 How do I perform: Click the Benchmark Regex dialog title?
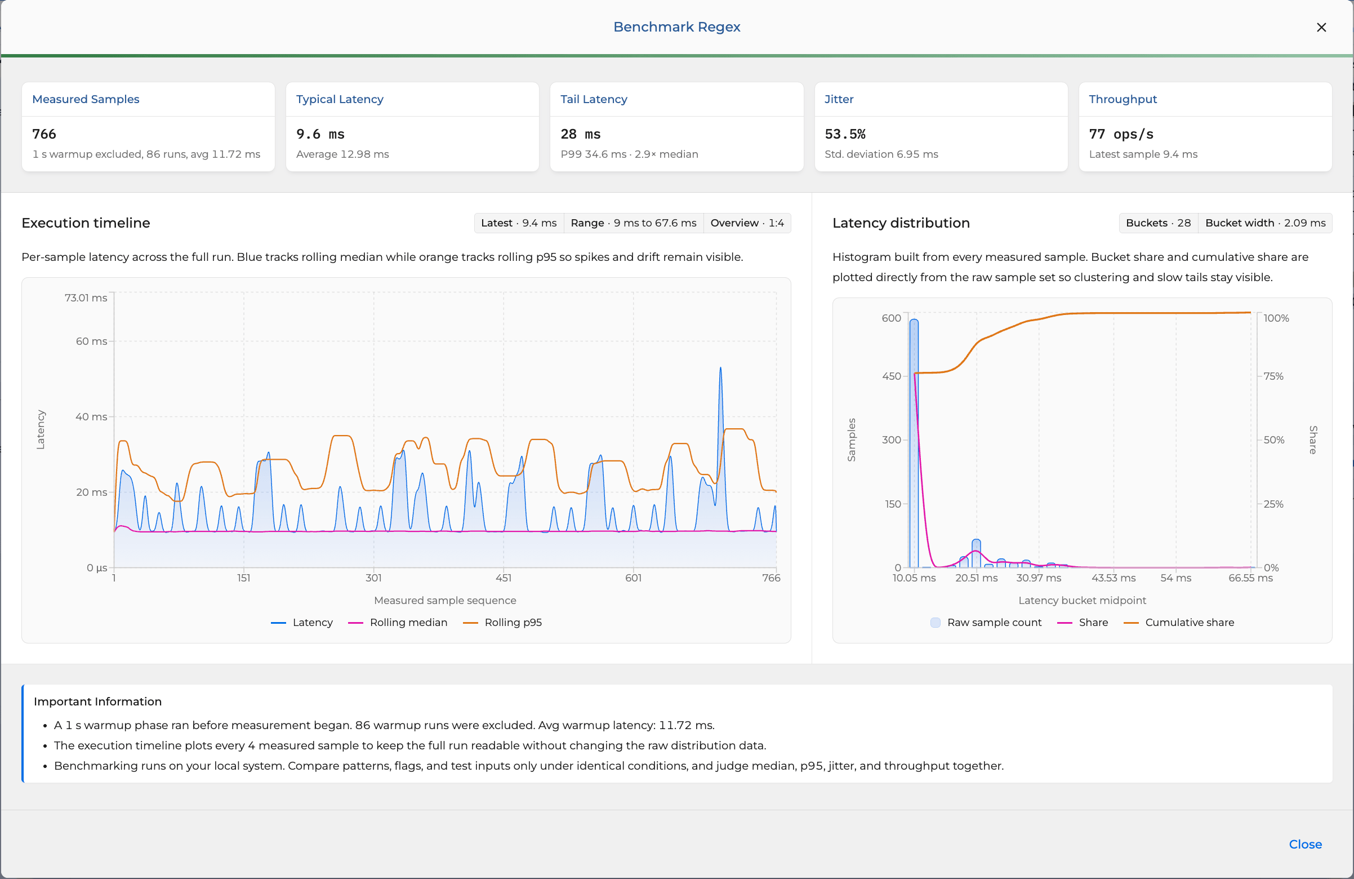point(676,26)
